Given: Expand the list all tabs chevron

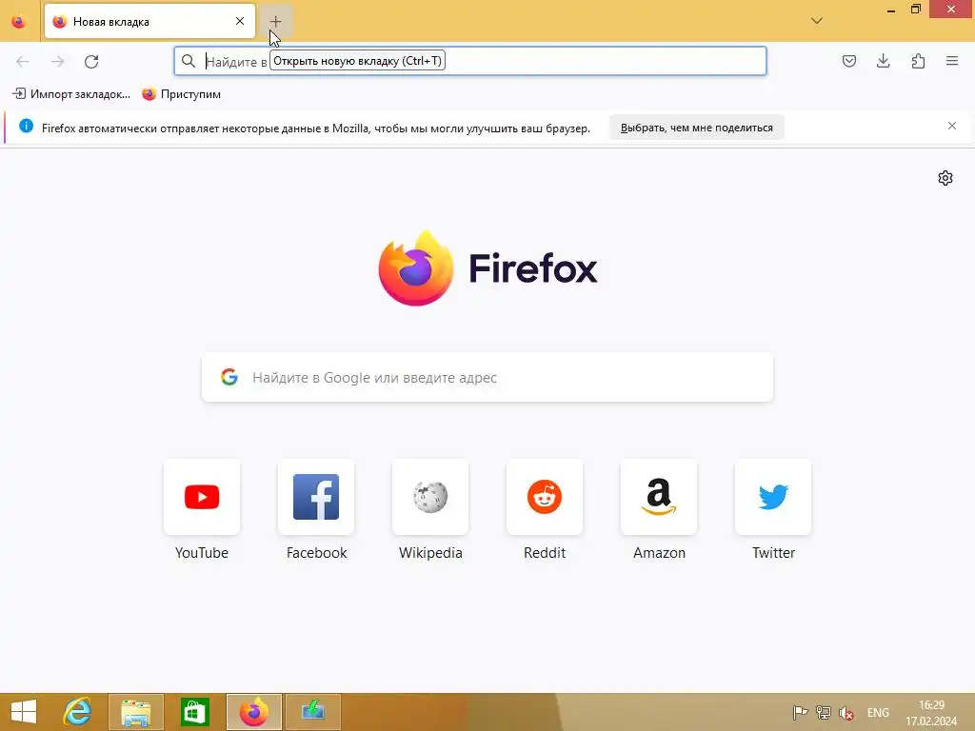Looking at the screenshot, I should coord(816,21).
